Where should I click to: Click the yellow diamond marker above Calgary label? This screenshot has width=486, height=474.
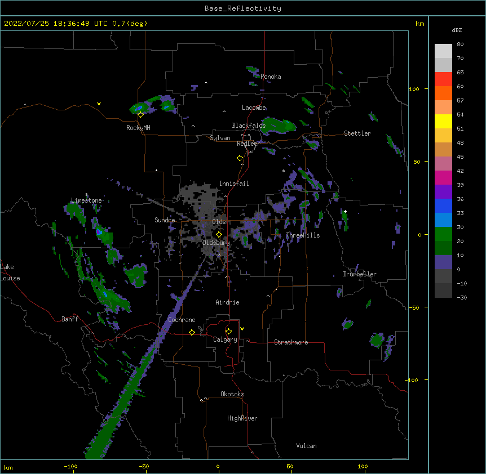(228, 332)
